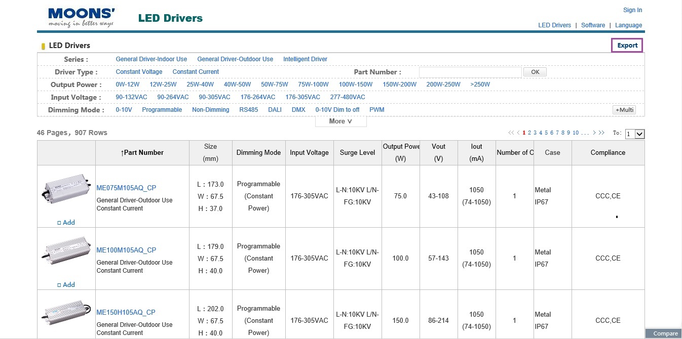This screenshot has height=339, width=682.
Task: Sort table by Part Number header
Action: coord(142,153)
